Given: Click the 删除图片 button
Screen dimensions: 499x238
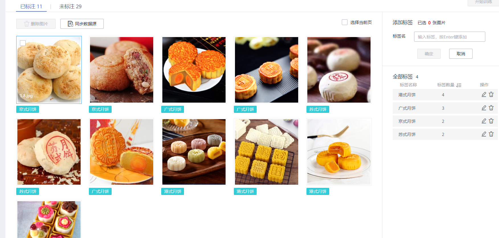Looking at the screenshot, I should (36, 24).
